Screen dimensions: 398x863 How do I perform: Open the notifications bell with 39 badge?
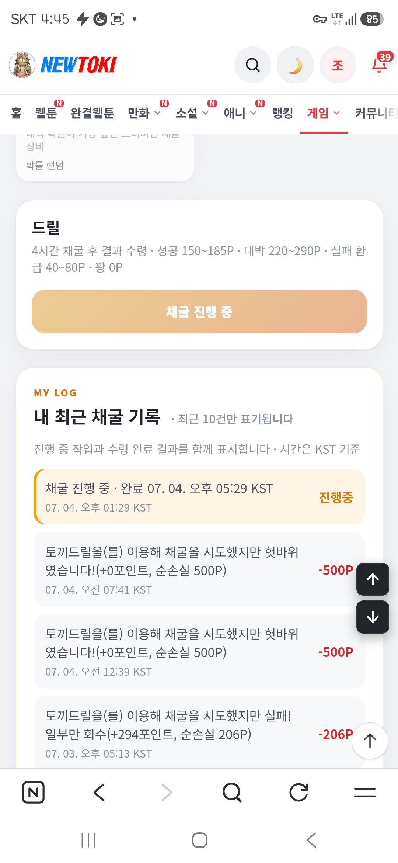click(380, 63)
